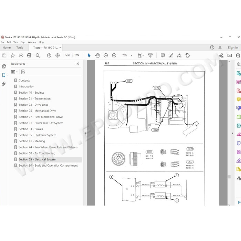Screen dimensions: 241x241
Task: Print the document
Action: pos(29,55)
